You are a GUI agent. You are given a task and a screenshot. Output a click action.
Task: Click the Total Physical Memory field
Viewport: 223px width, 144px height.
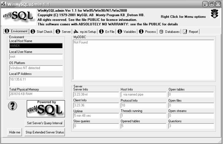click(36, 94)
